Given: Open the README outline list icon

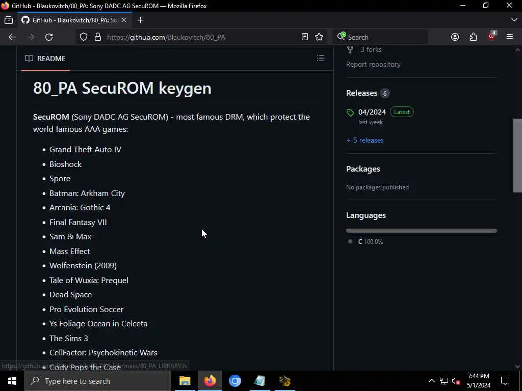Looking at the screenshot, I should pos(320,58).
